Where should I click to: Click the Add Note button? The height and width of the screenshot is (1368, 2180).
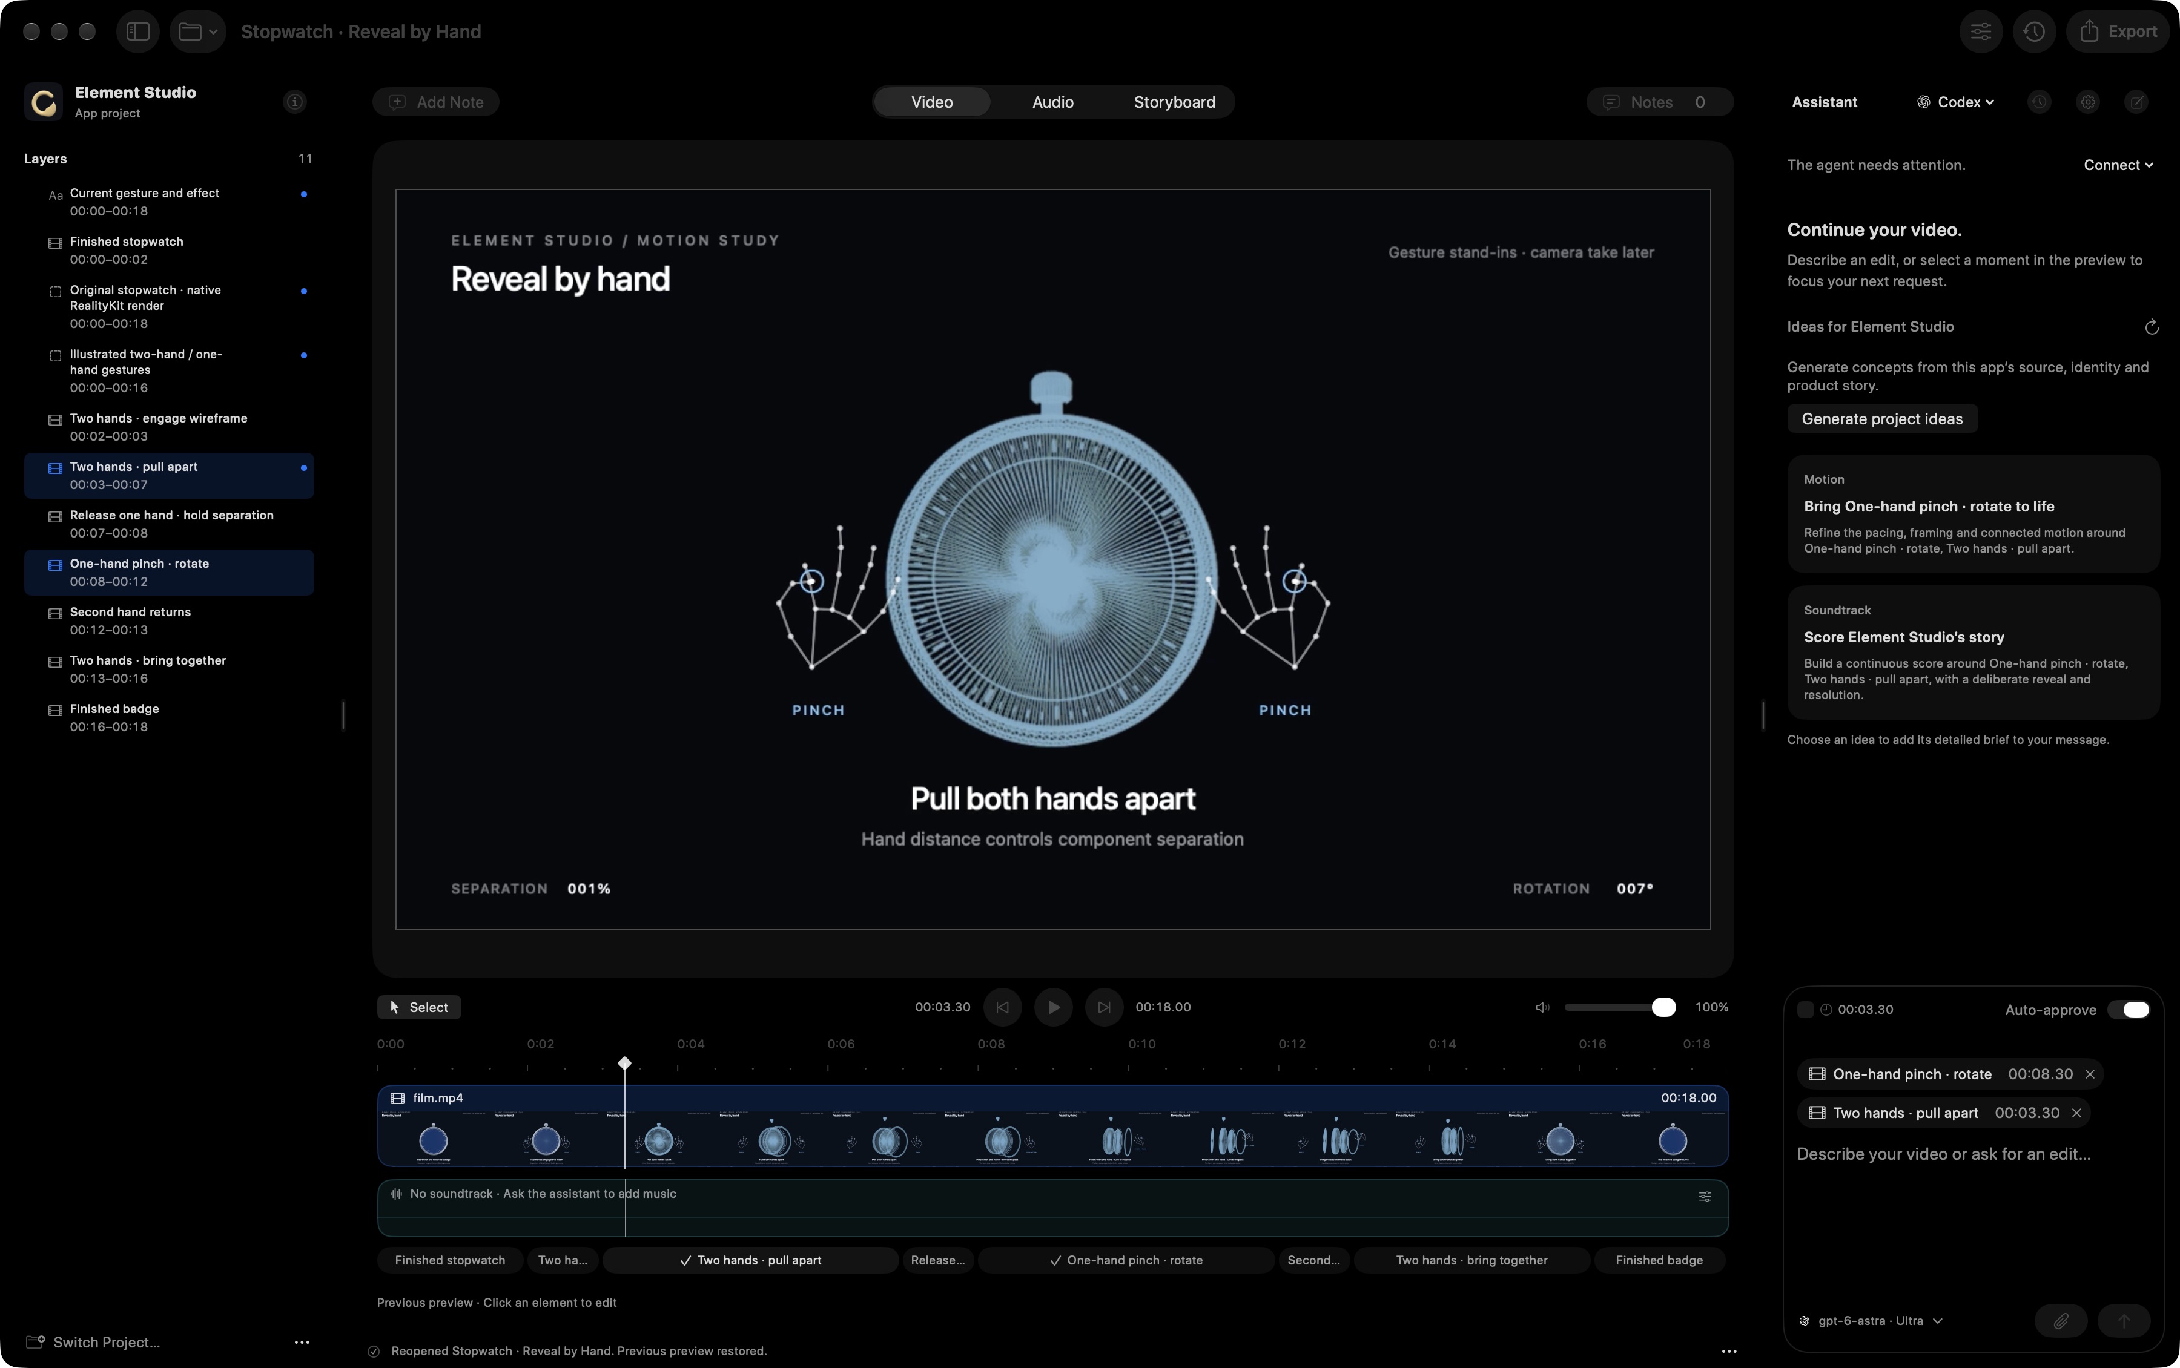coord(436,102)
